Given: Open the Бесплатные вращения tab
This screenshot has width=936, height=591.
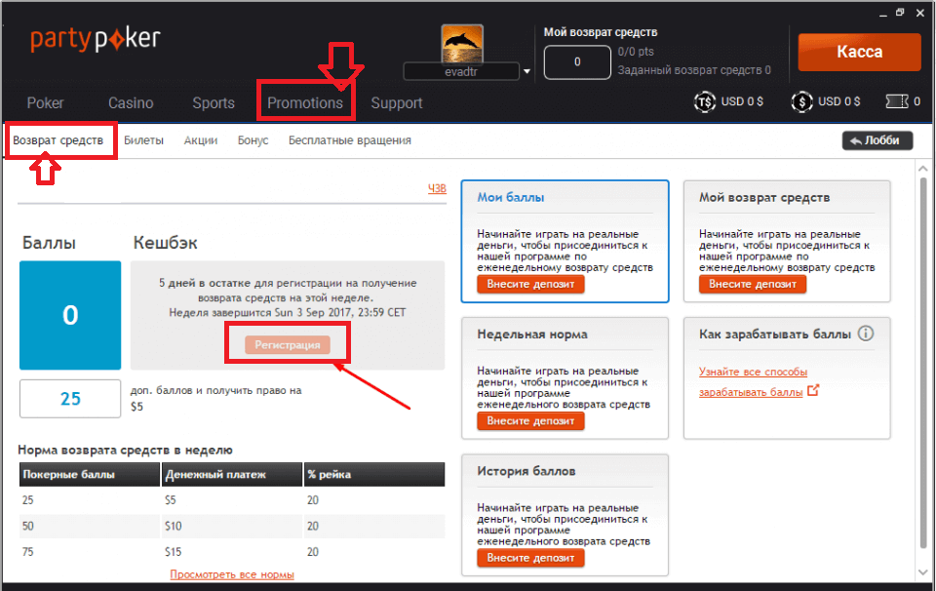Looking at the screenshot, I should (349, 140).
